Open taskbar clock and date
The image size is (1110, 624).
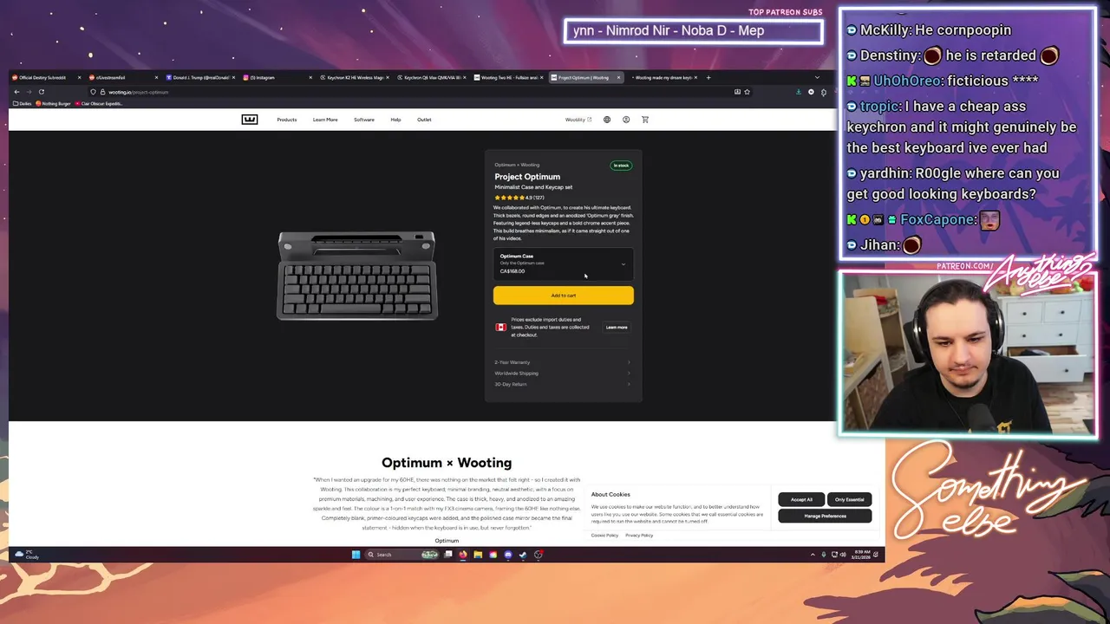click(x=861, y=555)
